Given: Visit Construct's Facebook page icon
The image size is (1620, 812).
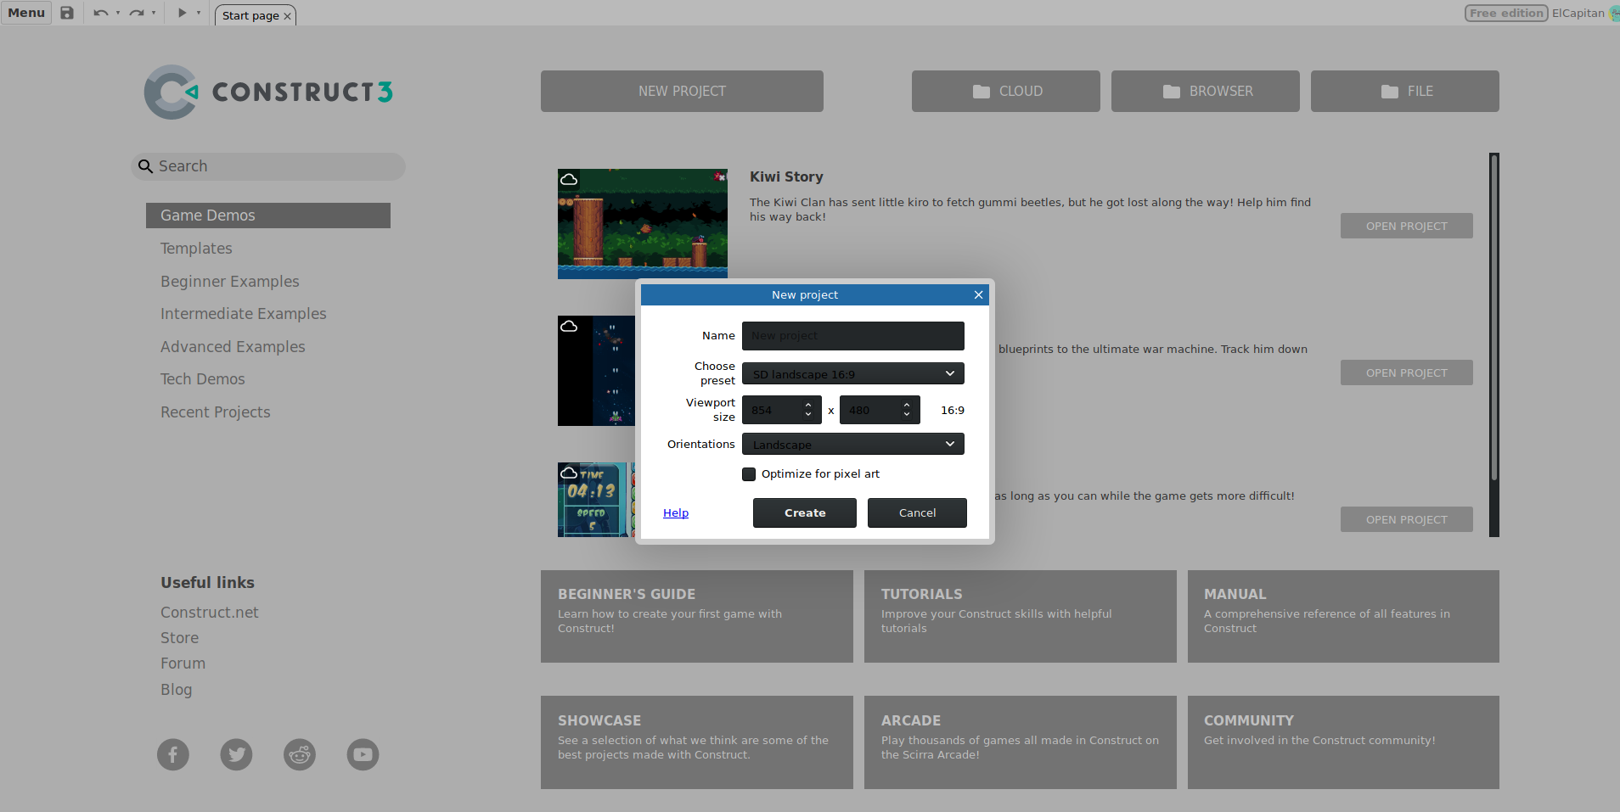Looking at the screenshot, I should (x=172, y=753).
